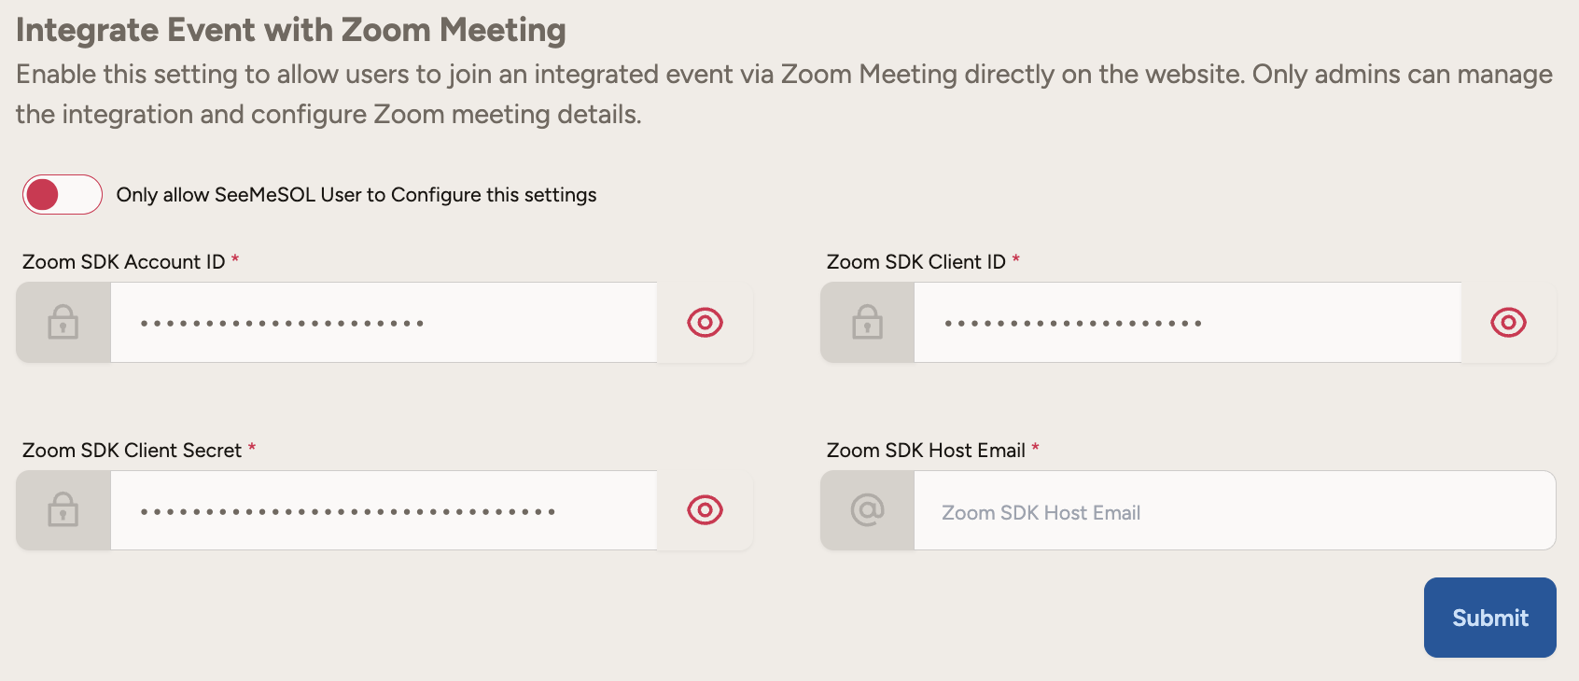Click the 'Integrate Event with Zoom Meeting' heading

point(290,30)
